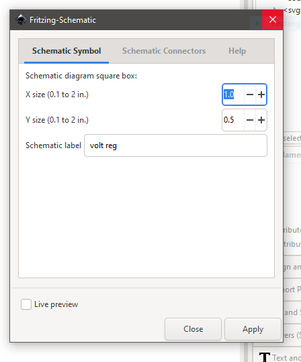Image resolution: width=301 pixels, height=362 pixels.
Task: Click the X size value field
Action: pyautogui.click(x=233, y=95)
